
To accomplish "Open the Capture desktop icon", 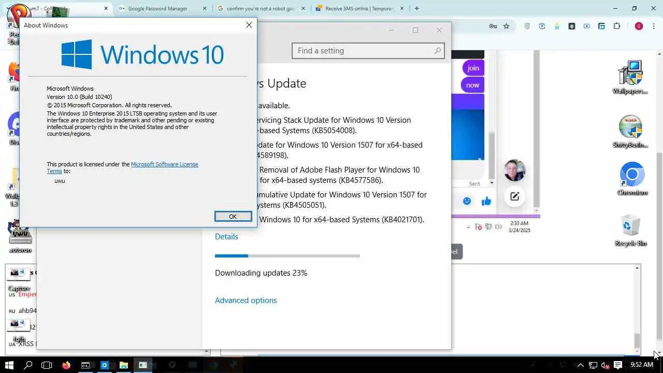I will pyautogui.click(x=20, y=280).
